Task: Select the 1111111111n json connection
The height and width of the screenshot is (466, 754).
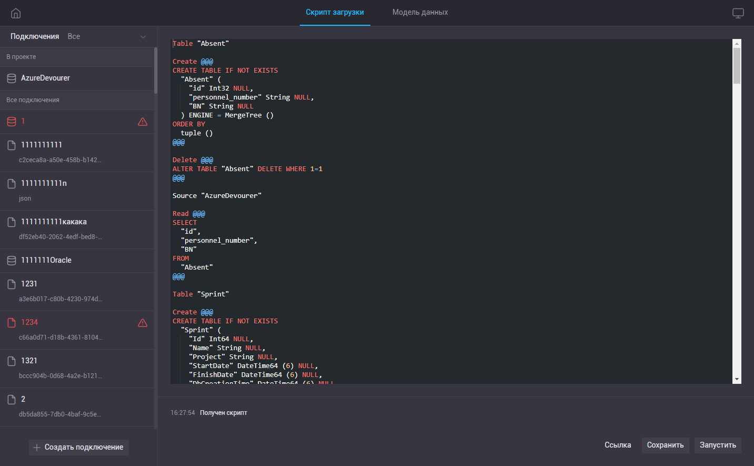Action: point(77,191)
